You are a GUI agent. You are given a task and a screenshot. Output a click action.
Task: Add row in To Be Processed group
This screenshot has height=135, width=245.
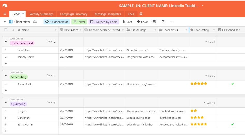pos(6,63)
